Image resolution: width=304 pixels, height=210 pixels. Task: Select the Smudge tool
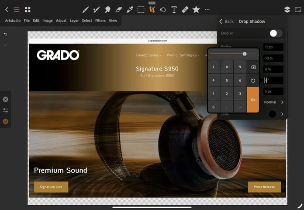[107, 10]
